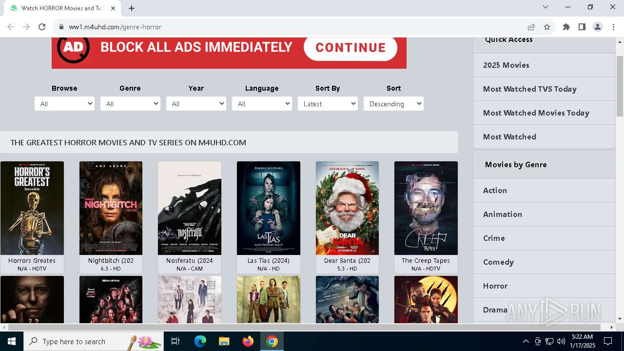624x351 pixels.
Task: Open the Descending sort order dropdown
Action: 393,104
